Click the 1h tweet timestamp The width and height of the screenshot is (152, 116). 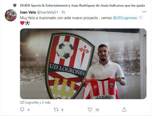(x=63, y=12)
